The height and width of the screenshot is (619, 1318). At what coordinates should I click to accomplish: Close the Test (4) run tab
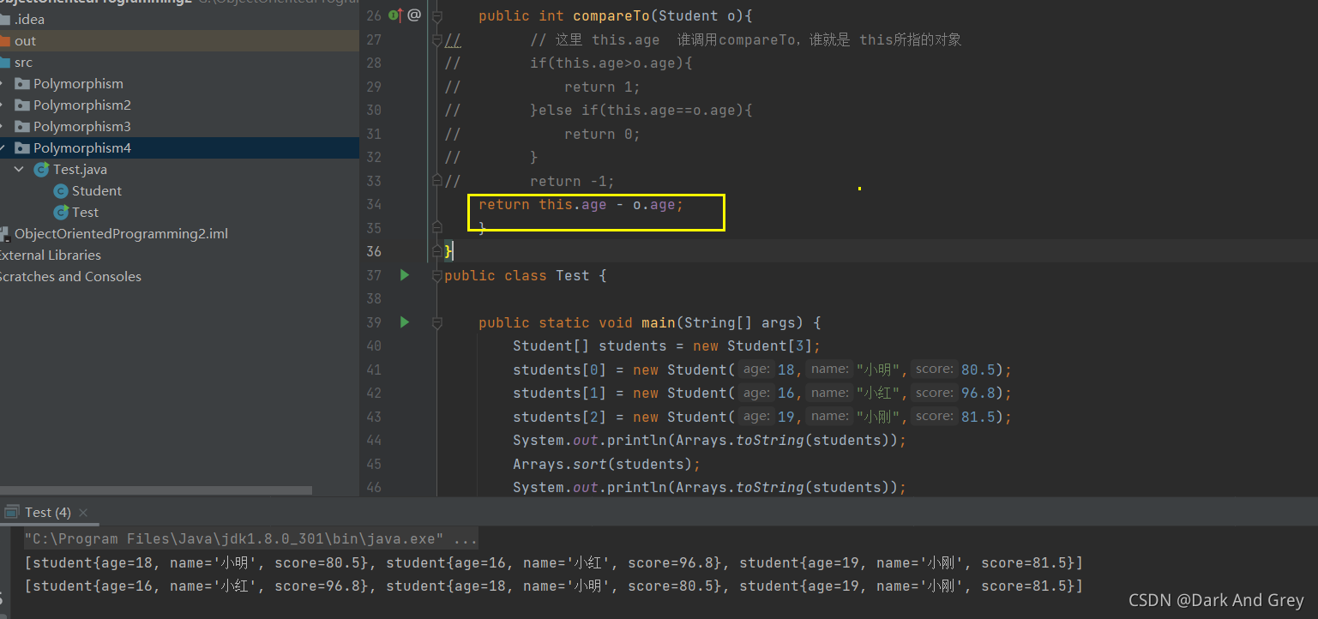pyautogui.click(x=83, y=513)
